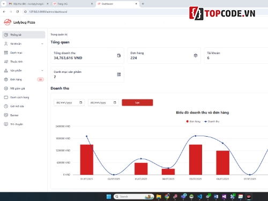
Task: Open calendar picker of first date field
Action: click(81, 102)
